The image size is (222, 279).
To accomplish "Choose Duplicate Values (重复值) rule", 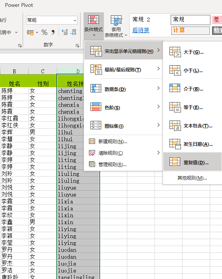I will click(x=192, y=162).
